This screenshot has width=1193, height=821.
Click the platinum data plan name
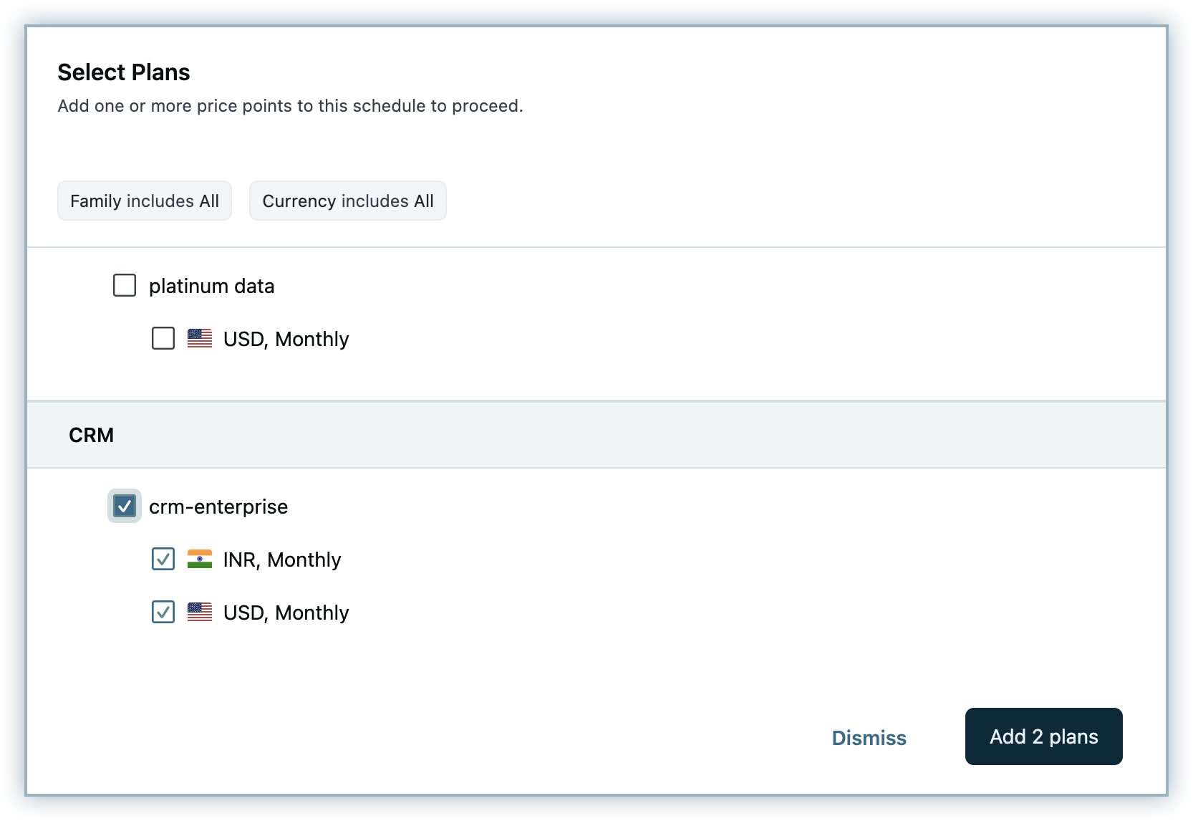click(211, 286)
